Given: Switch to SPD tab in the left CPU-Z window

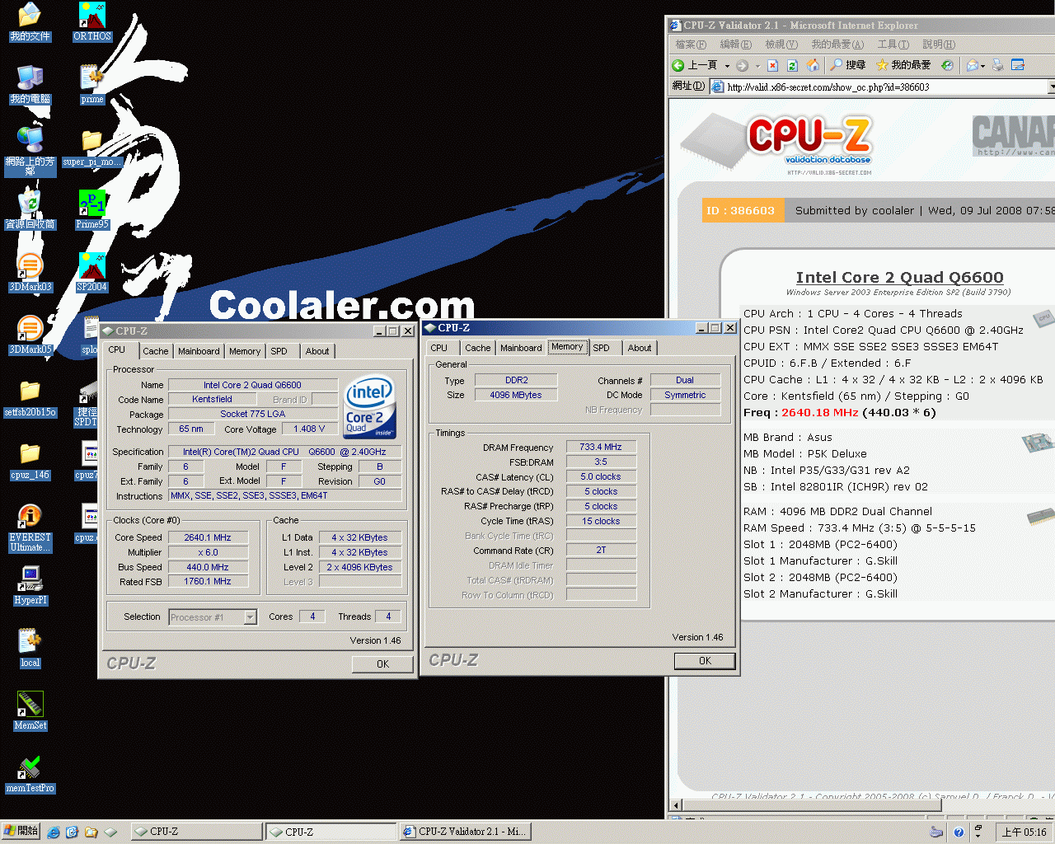Looking at the screenshot, I should click(x=279, y=351).
